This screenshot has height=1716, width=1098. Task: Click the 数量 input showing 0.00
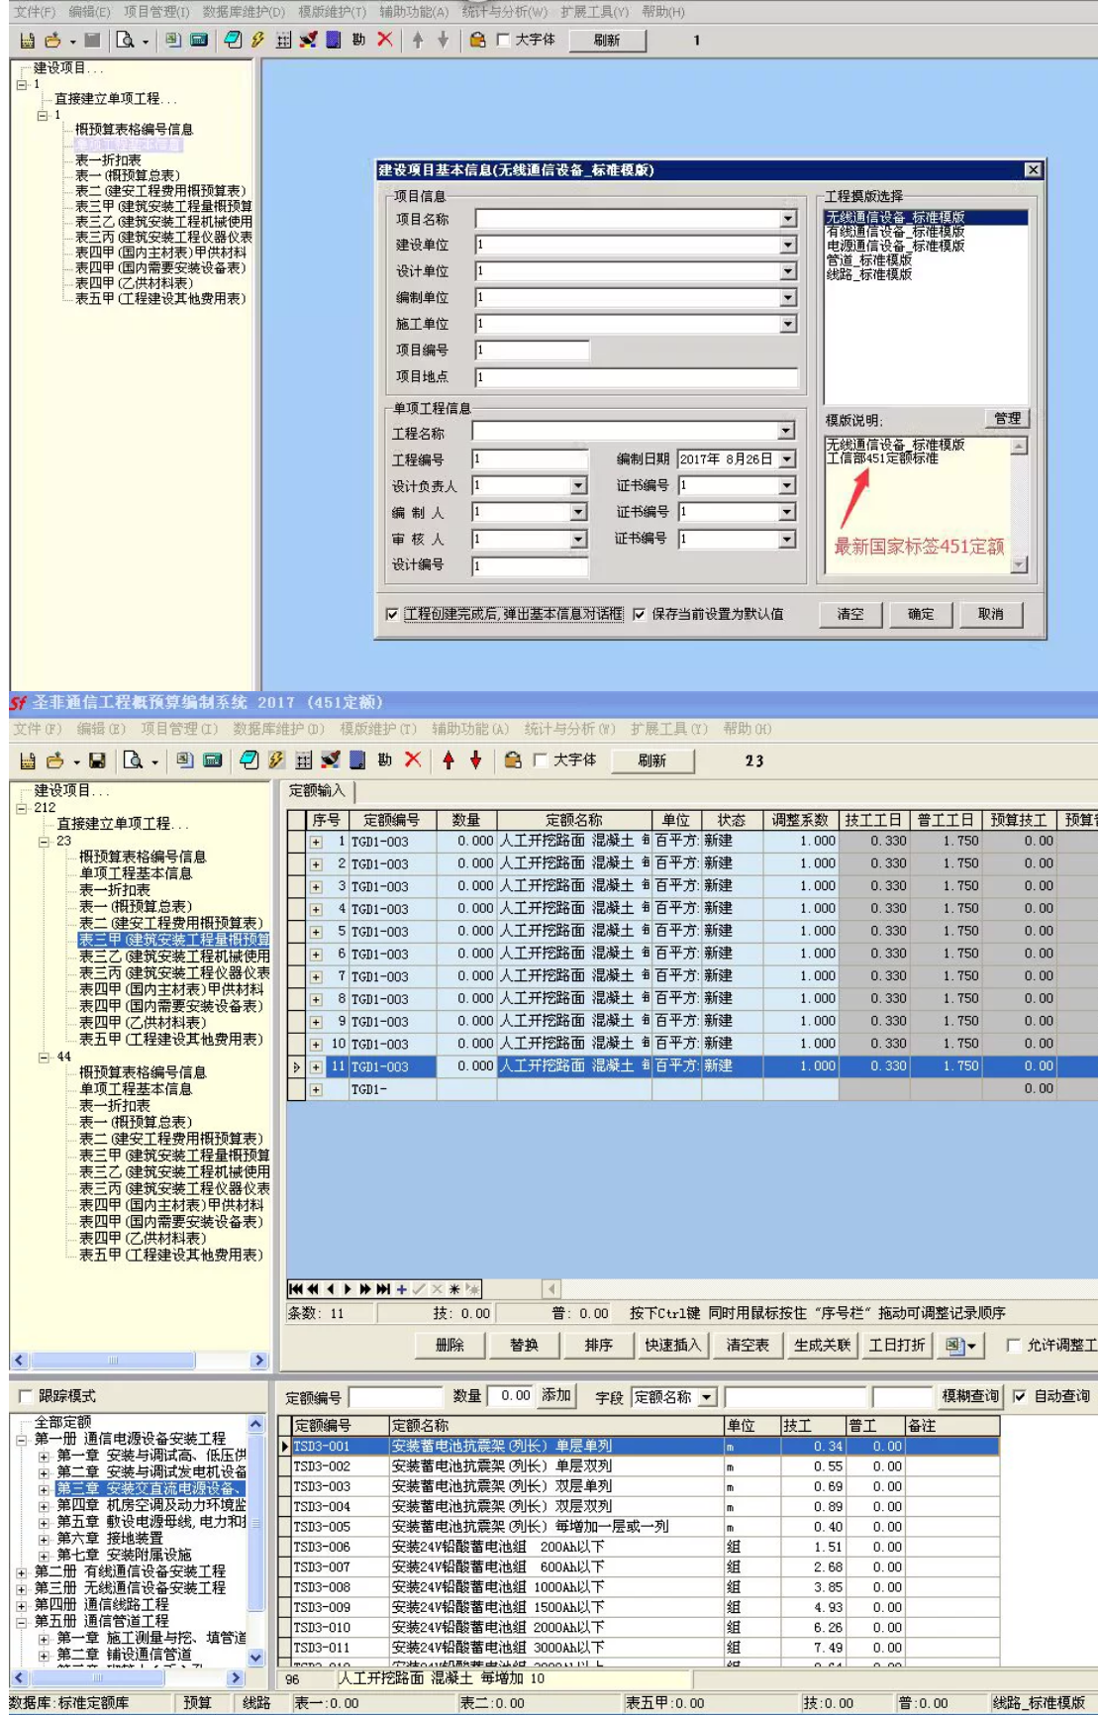point(511,1396)
